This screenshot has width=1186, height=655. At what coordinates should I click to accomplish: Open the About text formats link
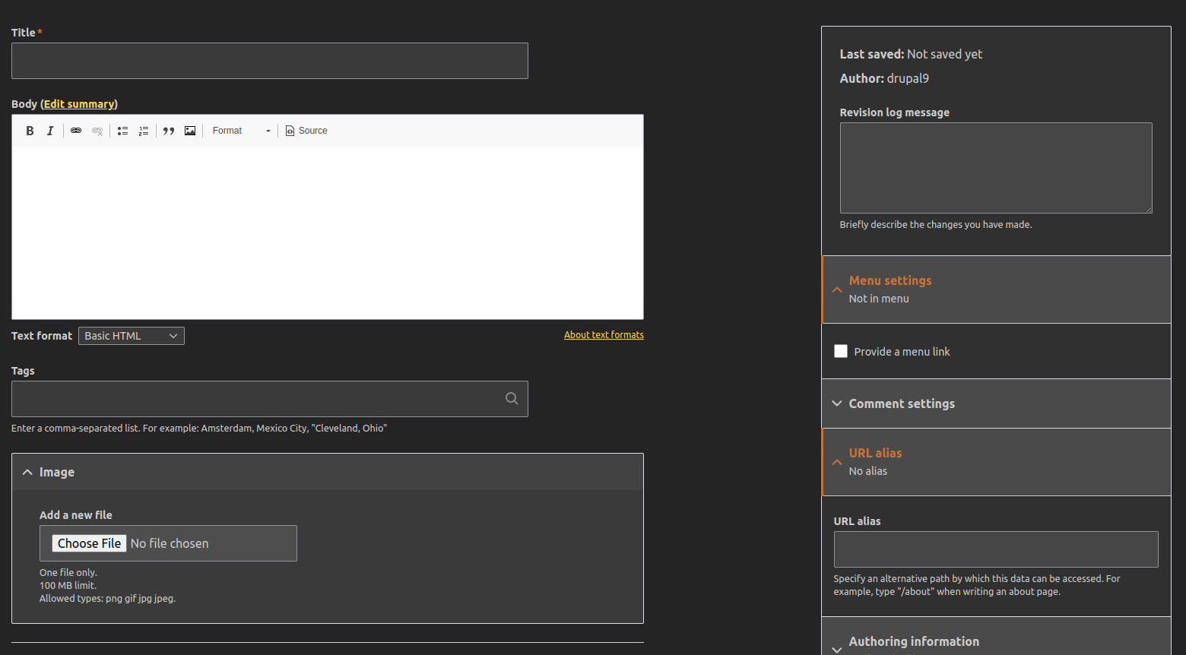[604, 334]
